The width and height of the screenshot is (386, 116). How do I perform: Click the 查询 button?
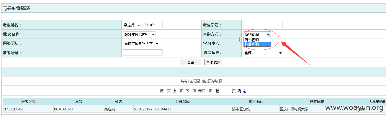pyautogui.click(x=191, y=62)
